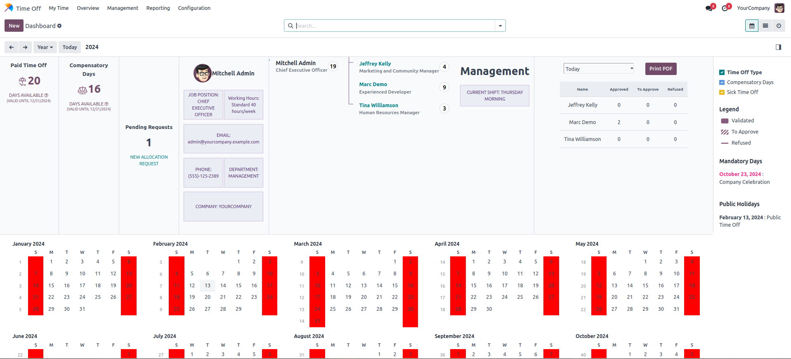The width and height of the screenshot is (791, 359).
Task: Open the activities clock icon
Action: coord(725,8)
